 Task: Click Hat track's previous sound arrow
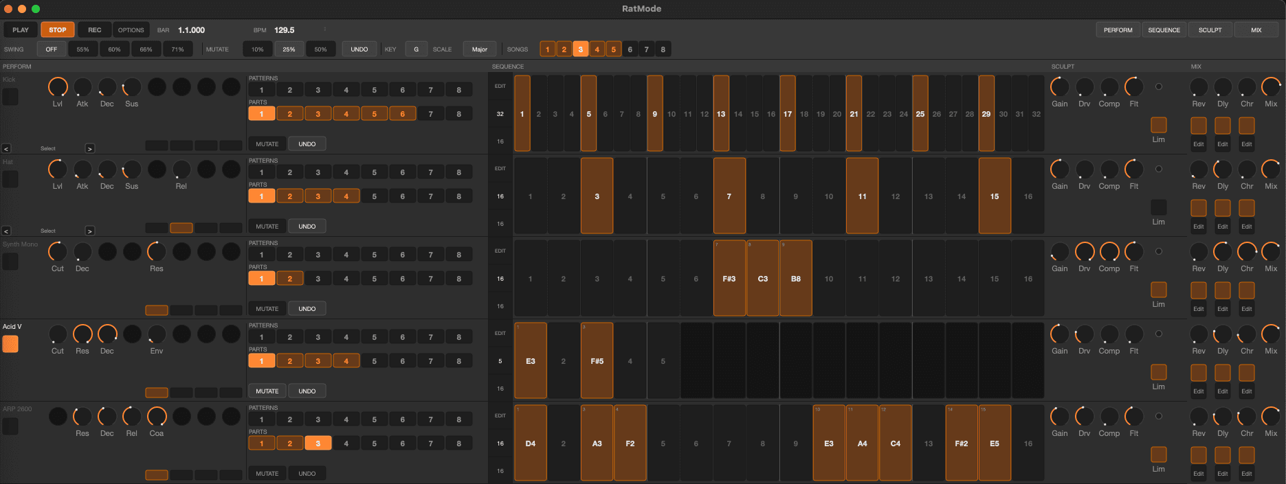tap(6, 231)
